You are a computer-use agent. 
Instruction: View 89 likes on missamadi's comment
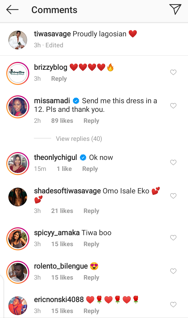[x=62, y=121]
